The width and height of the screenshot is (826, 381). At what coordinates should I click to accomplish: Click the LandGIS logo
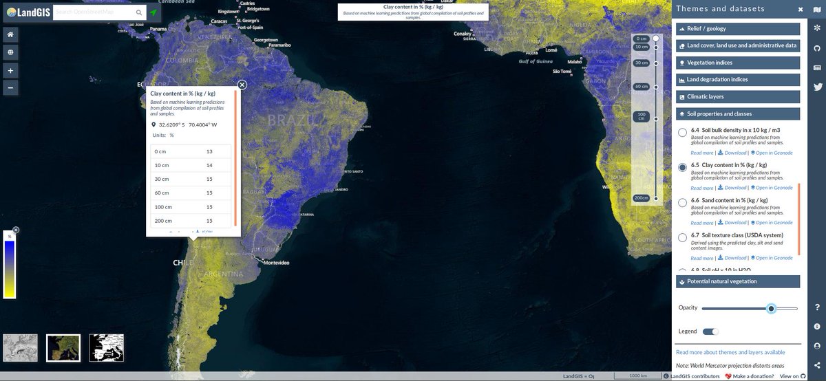pos(27,12)
